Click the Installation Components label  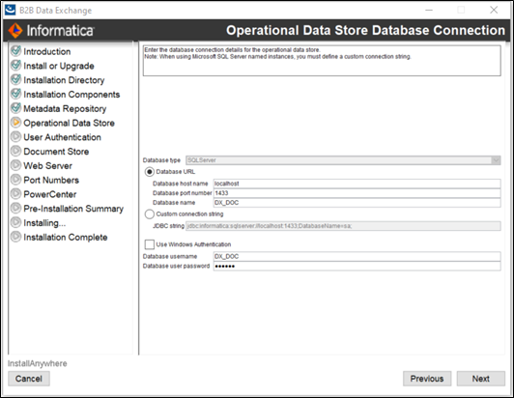[71, 95]
